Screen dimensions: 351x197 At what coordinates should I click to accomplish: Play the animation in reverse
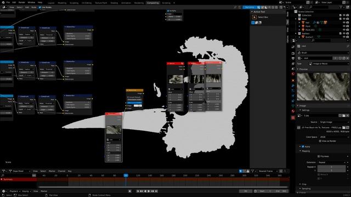point(145,191)
